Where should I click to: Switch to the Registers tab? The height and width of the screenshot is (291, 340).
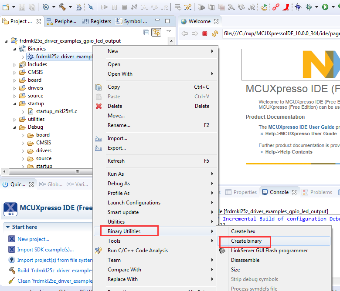point(96,21)
